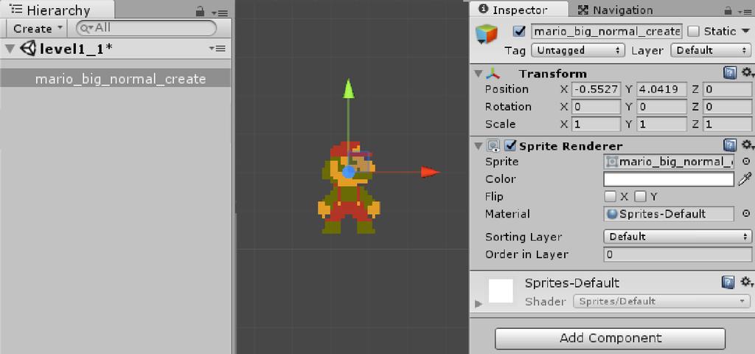Image resolution: width=755 pixels, height=354 pixels.
Task: Collapse the Transform component foldout
Action: (x=478, y=74)
